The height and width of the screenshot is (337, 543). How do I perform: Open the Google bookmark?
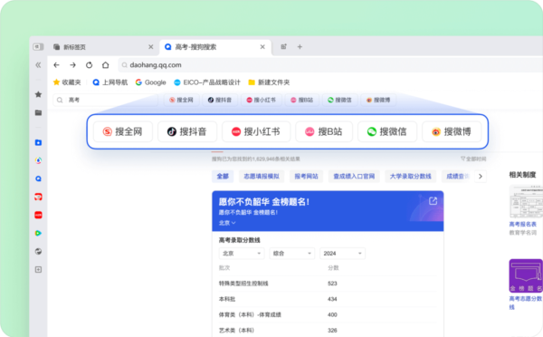click(150, 82)
